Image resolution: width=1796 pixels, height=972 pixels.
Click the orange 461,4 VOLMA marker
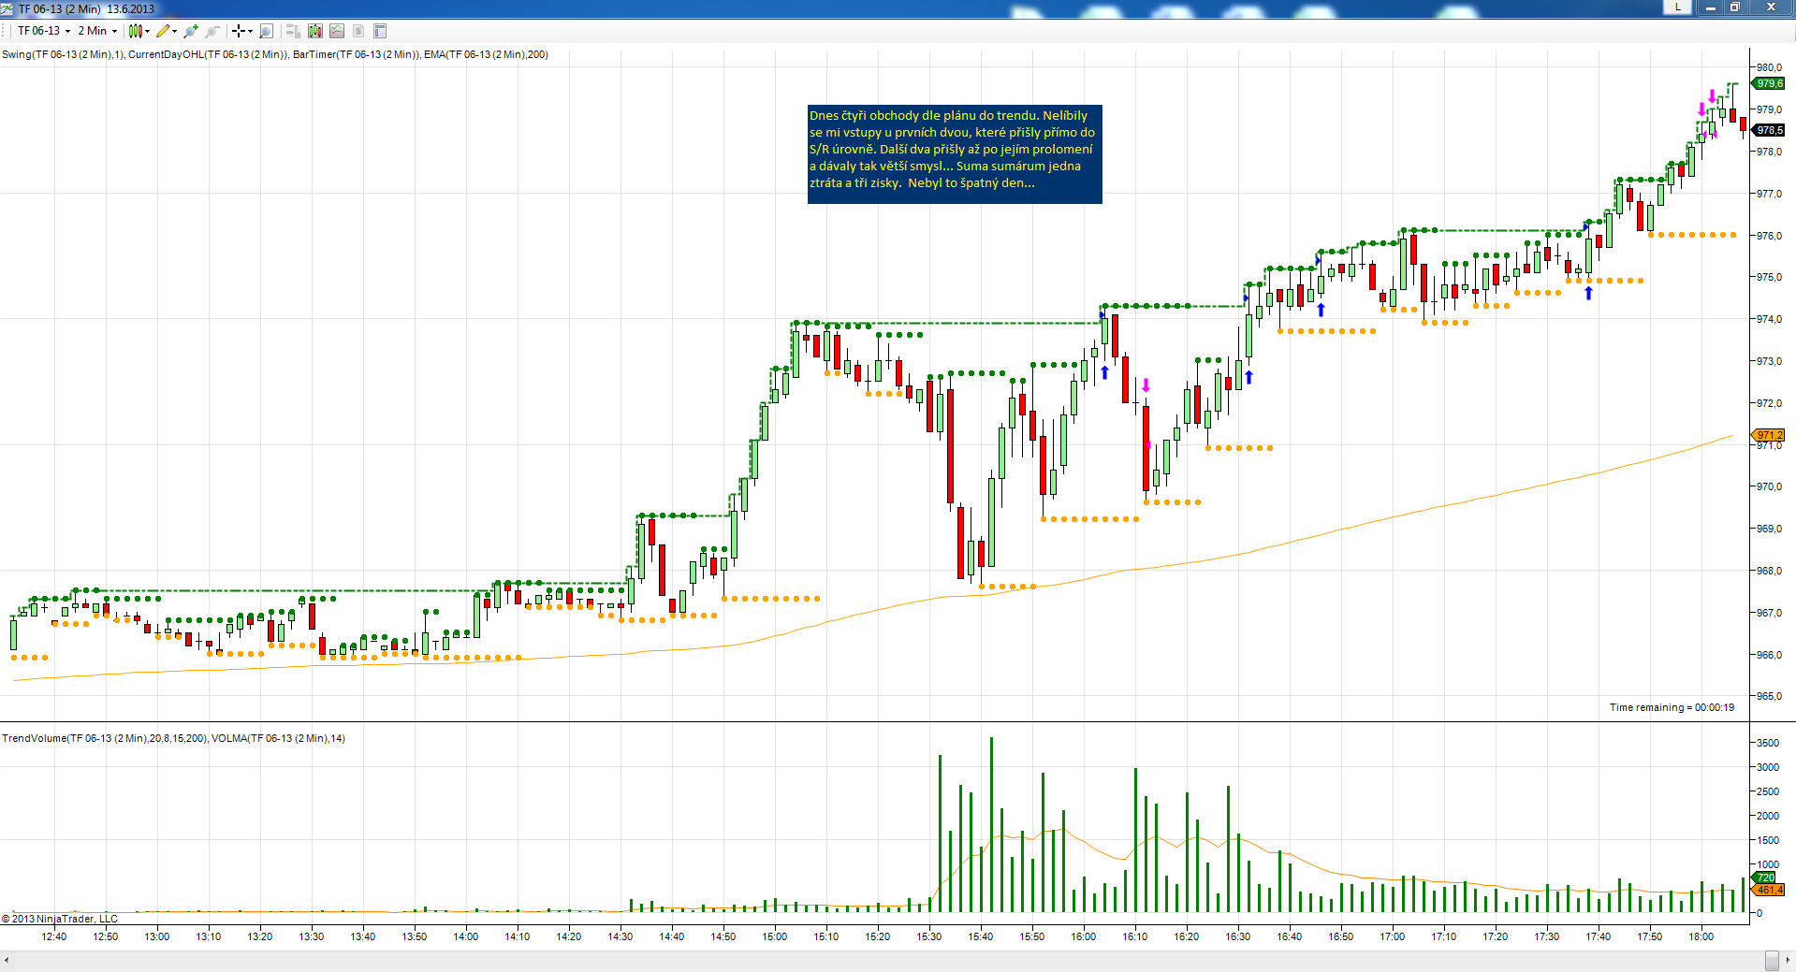coord(1768,890)
